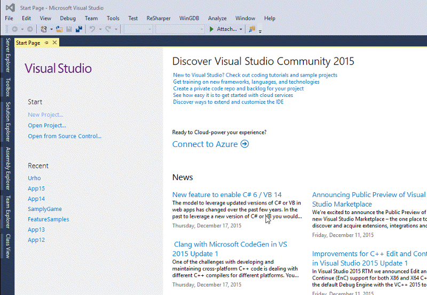
Task: Open the Attach button dropdown arrow
Action: (241, 29)
